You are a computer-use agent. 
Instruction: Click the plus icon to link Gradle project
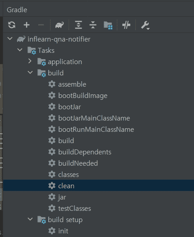coord(27,25)
